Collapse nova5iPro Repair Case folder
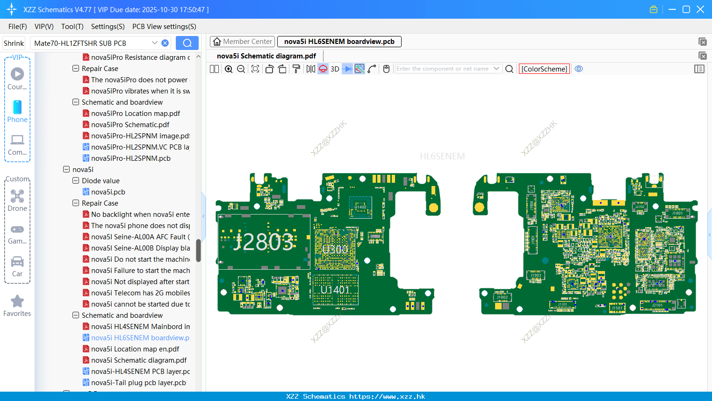Screen dimensions: 712x401 76,68
